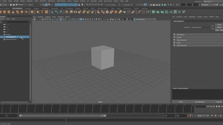Click the Render current frame icon
The height and width of the screenshot is (125, 223).
click(154, 5)
